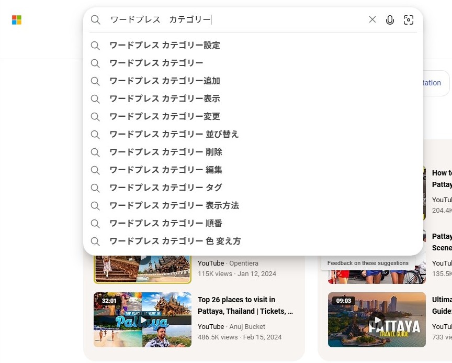Click magnifier icon beside カテゴリー 順番 suggestion

[x=95, y=224]
